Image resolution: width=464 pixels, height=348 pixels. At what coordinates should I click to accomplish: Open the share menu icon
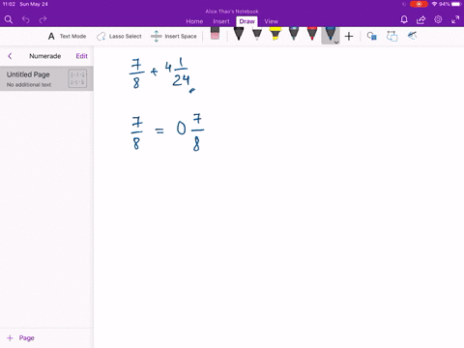pyautogui.click(x=420, y=20)
